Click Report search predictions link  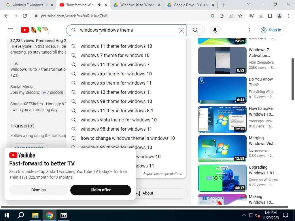[x=162, y=174]
